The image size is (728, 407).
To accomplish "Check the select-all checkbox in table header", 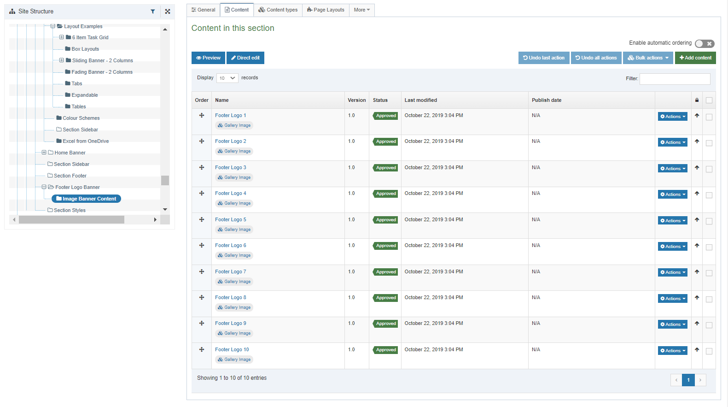I will pyautogui.click(x=709, y=100).
